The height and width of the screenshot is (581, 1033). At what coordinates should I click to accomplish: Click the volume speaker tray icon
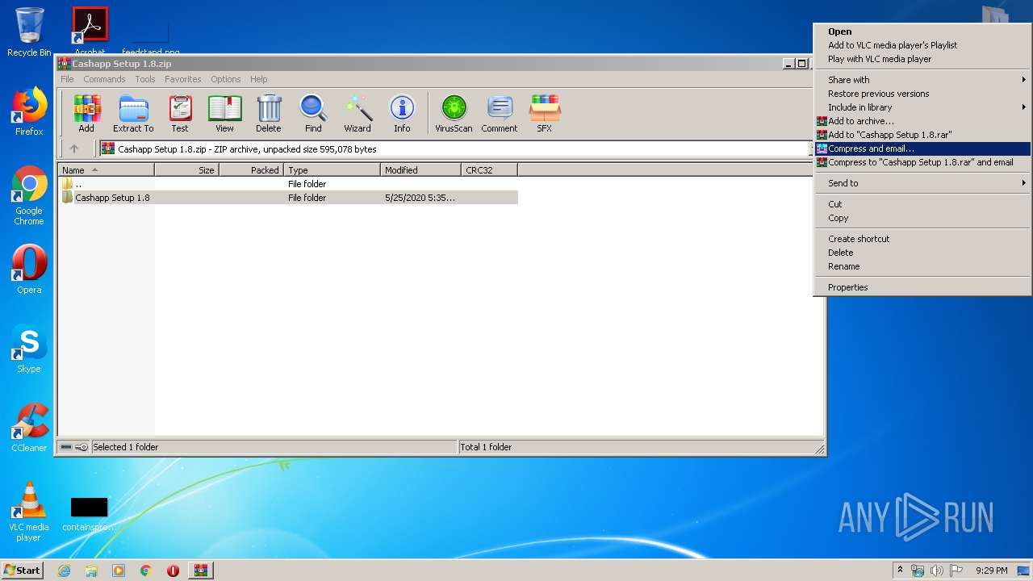coord(937,571)
